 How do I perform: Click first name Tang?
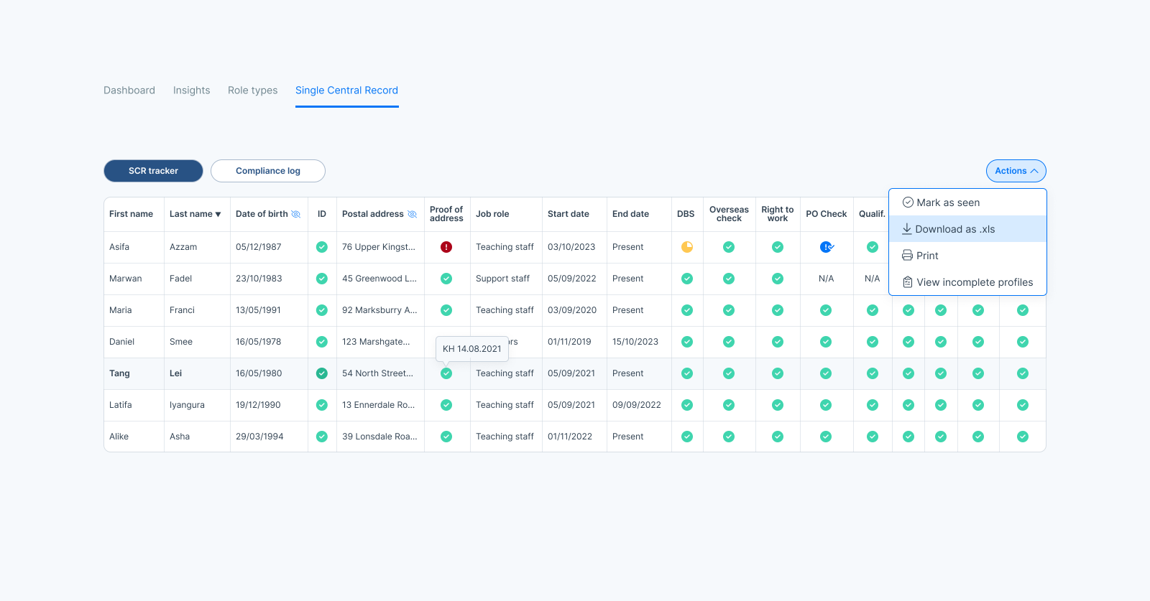[119, 373]
